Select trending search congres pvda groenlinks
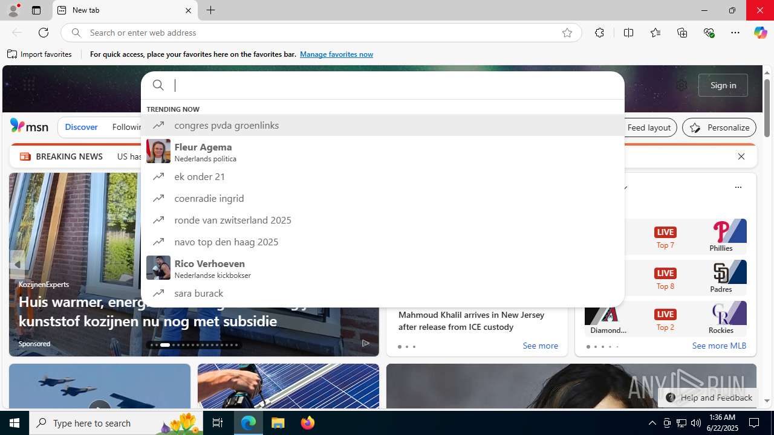The width and height of the screenshot is (774, 435). point(382,125)
